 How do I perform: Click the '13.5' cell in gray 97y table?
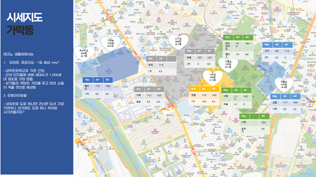coord(159,95)
